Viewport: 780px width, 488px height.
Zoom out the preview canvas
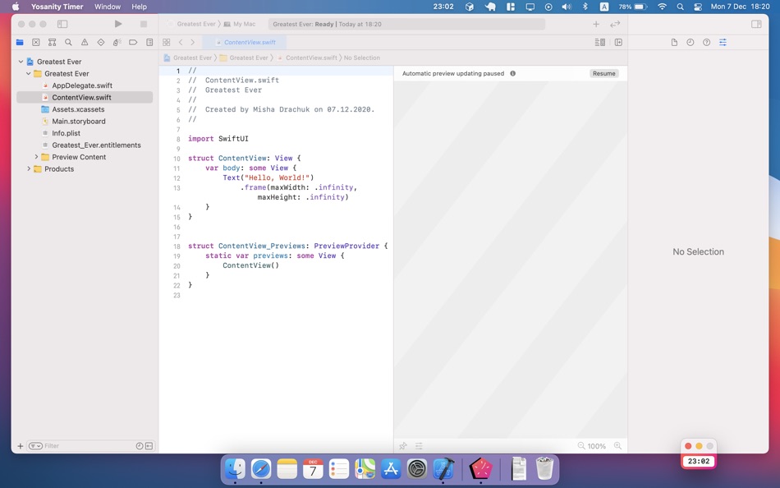pos(580,445)
